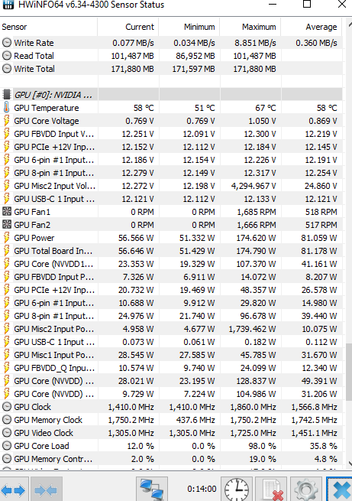The height and width of the screenshot is (501, 352).
Task: Click the thermometer icon for GPU Temperature
Action: (6, 108)
